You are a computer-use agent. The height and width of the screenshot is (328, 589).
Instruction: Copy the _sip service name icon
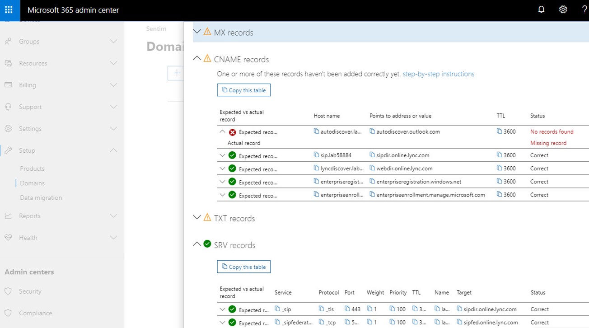[277, 309]
